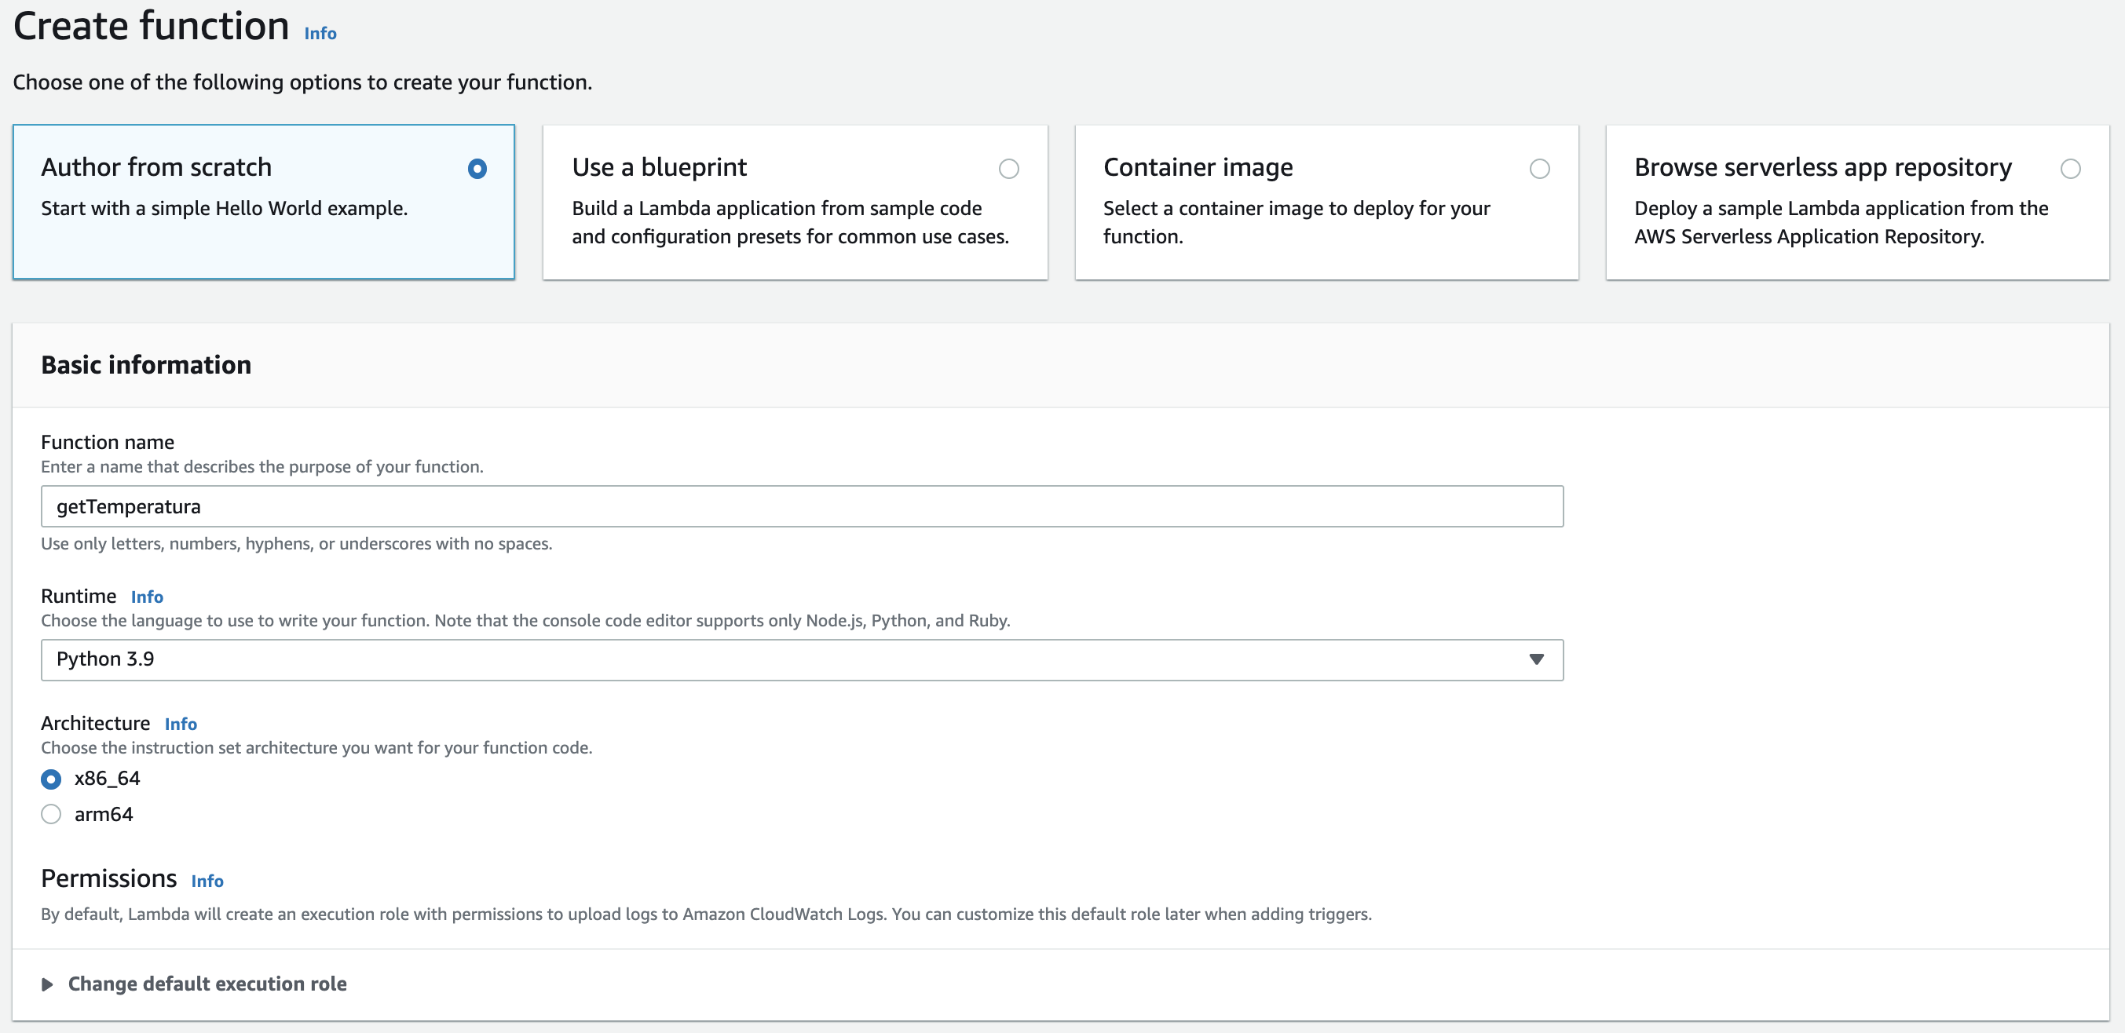The width and height of the screenshot is (2125, 1033).
Task: Select the Author from scratch radio button
Action: [477, 169]
